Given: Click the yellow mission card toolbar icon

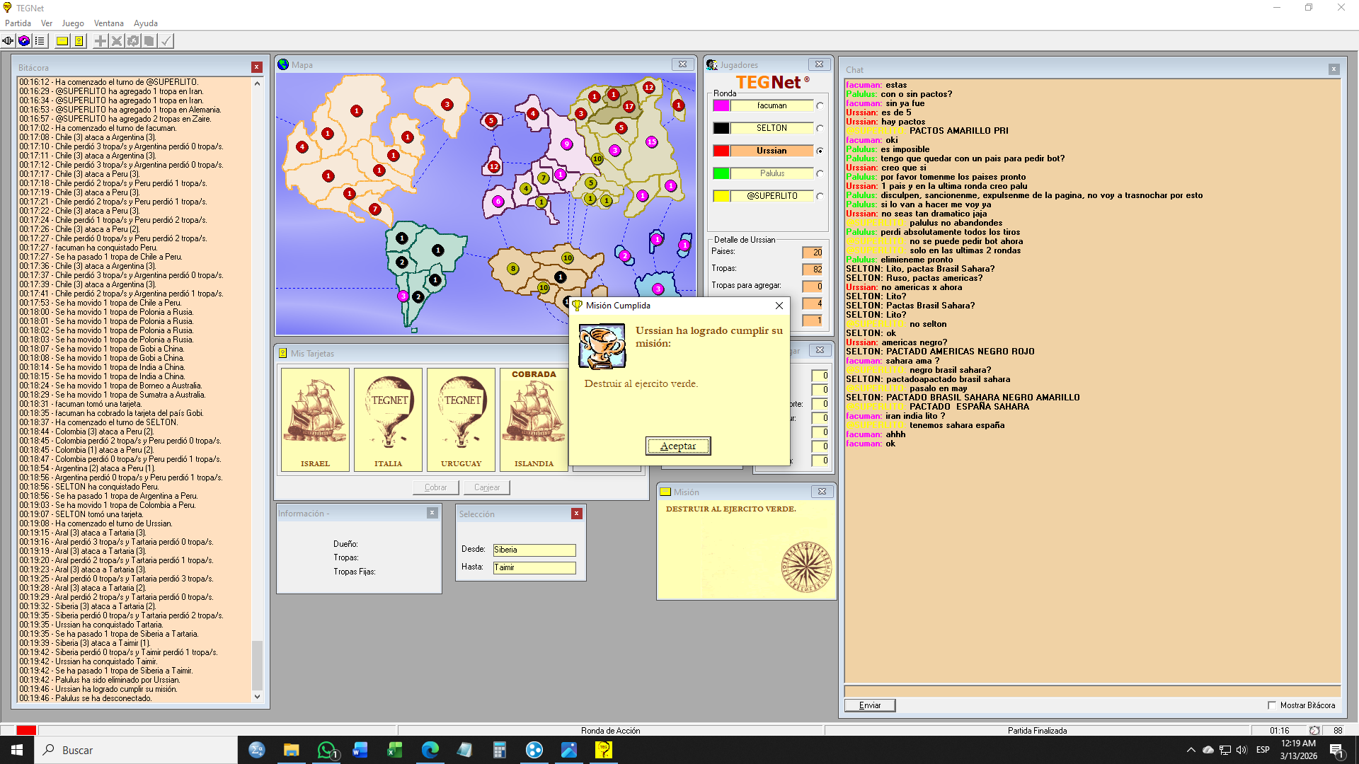Looking at the screenshot, I should point(62,41).
